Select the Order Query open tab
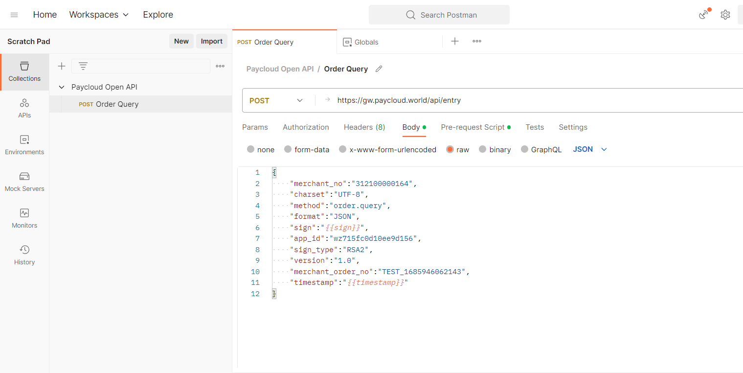743x373 pixels. (285, 42)
